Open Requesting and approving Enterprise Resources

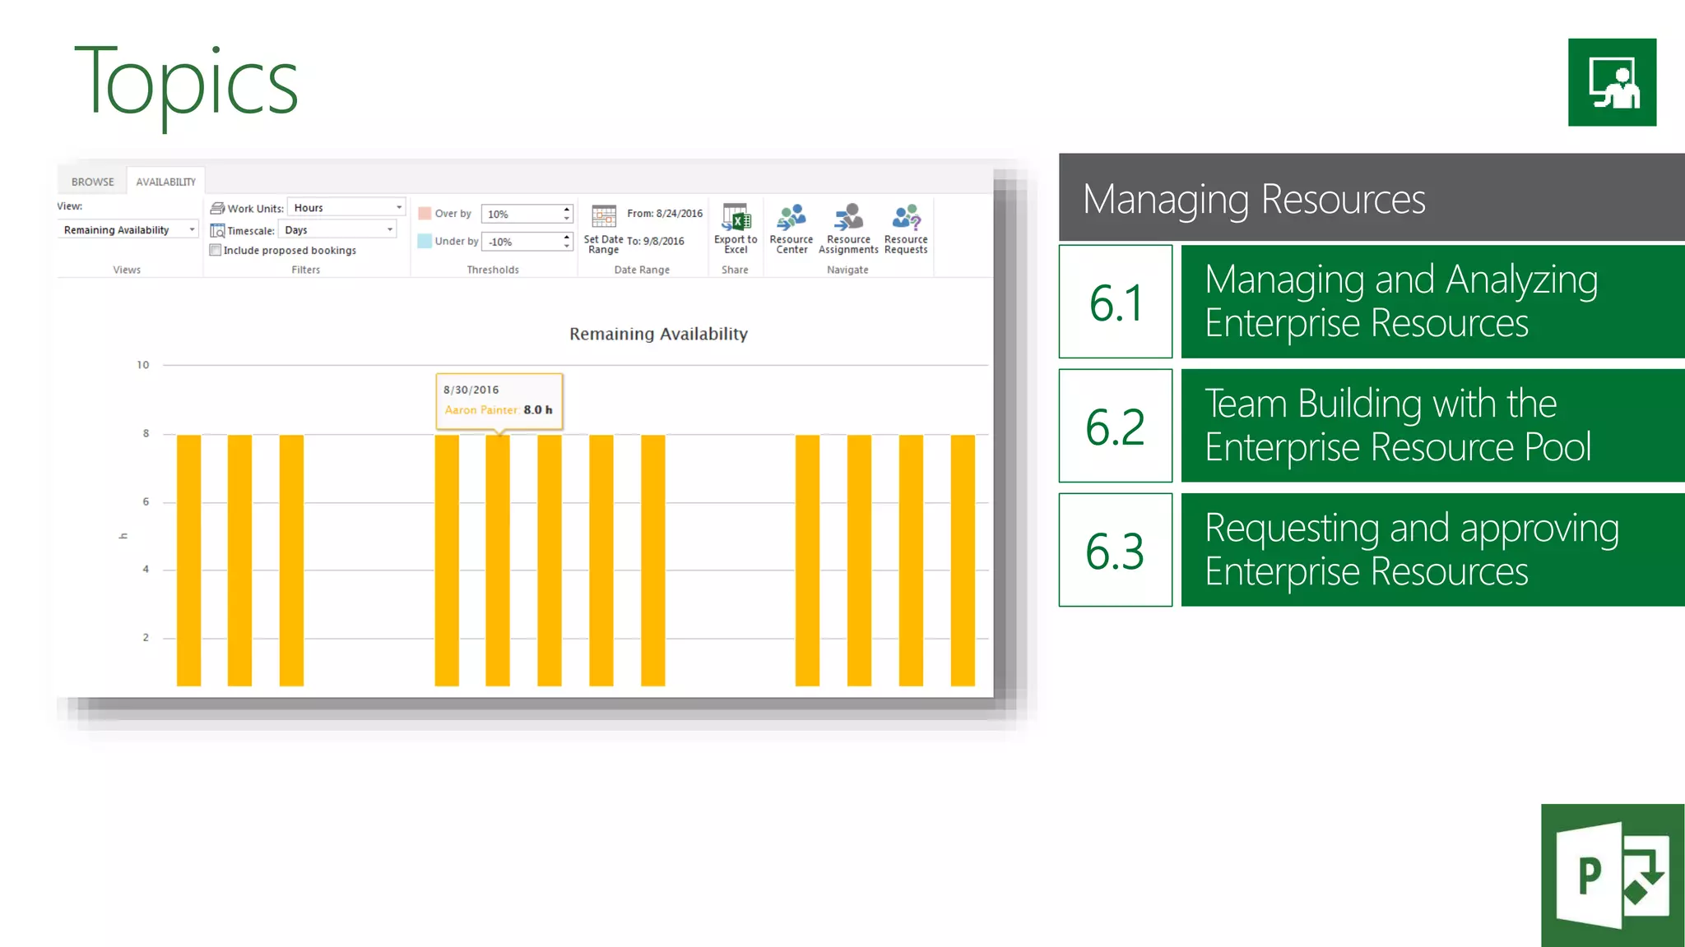(1433, 550)
